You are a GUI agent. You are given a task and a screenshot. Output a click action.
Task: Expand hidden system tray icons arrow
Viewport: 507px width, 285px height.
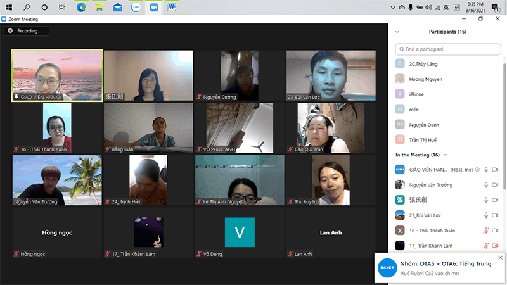[x=393, y=8]
